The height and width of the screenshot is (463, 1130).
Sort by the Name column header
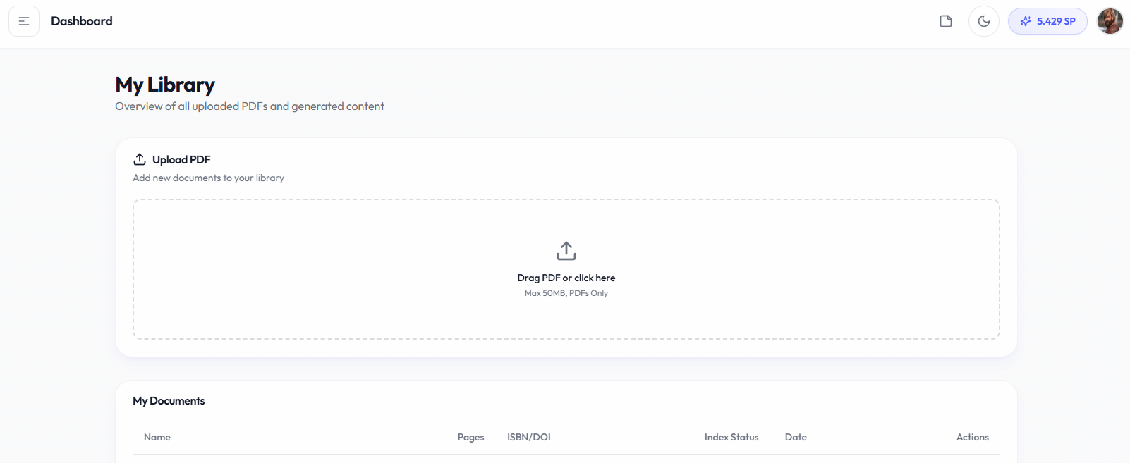[157, 437]
